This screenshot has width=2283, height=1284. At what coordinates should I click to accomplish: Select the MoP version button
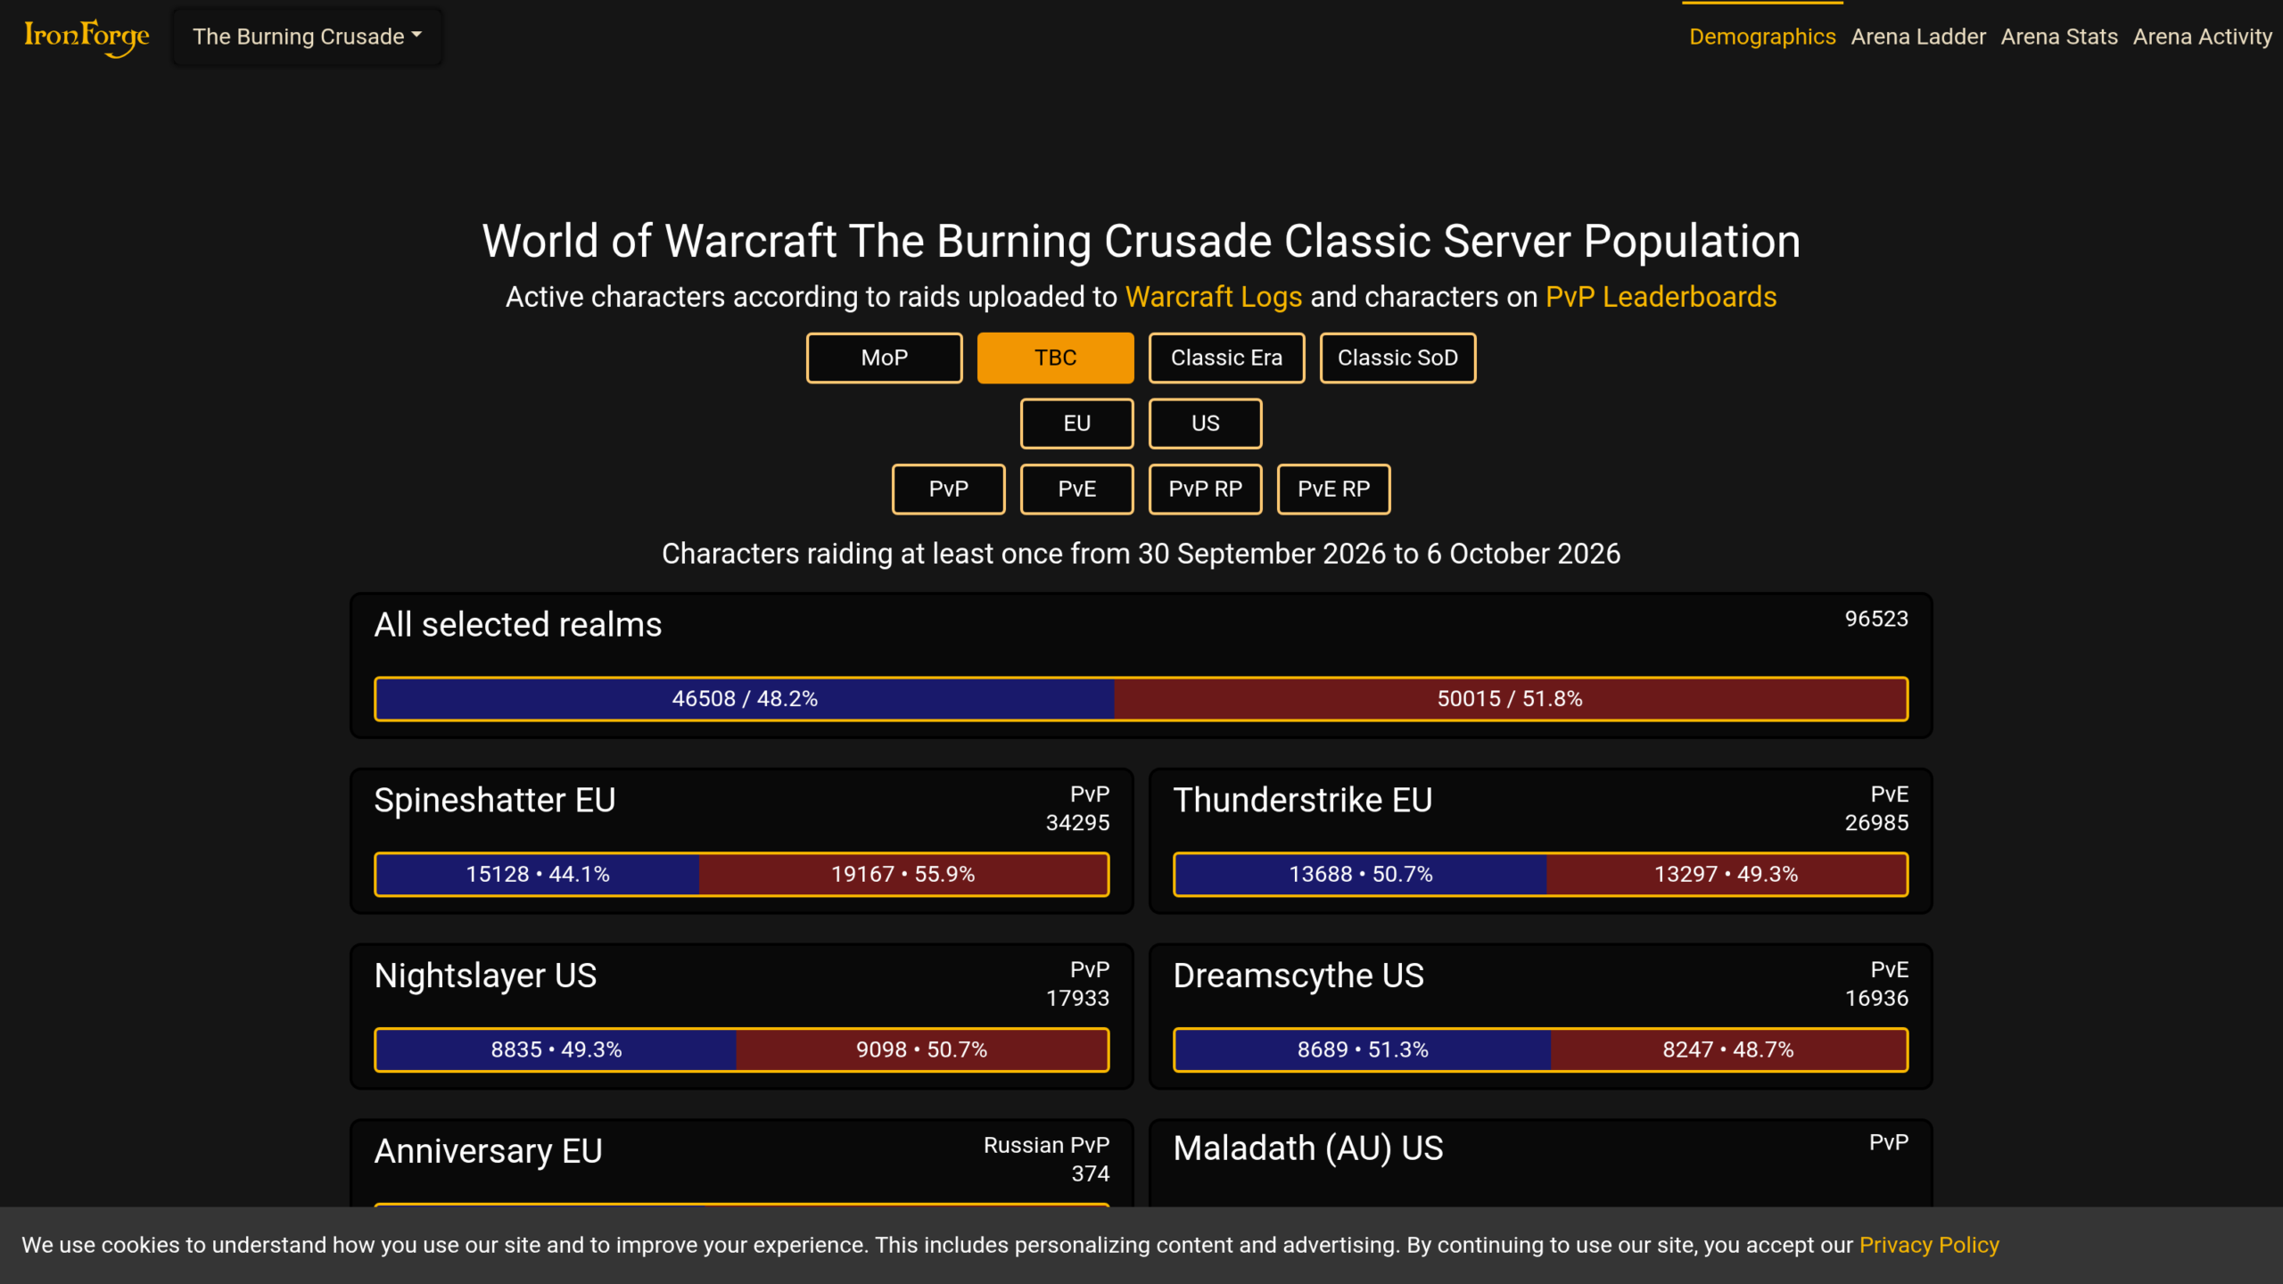pos(884,358)
